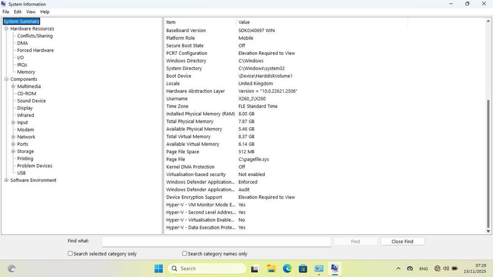Viewport: 493px width, 277px height.
Task: Open the File menu
Action: pos(5,12)
